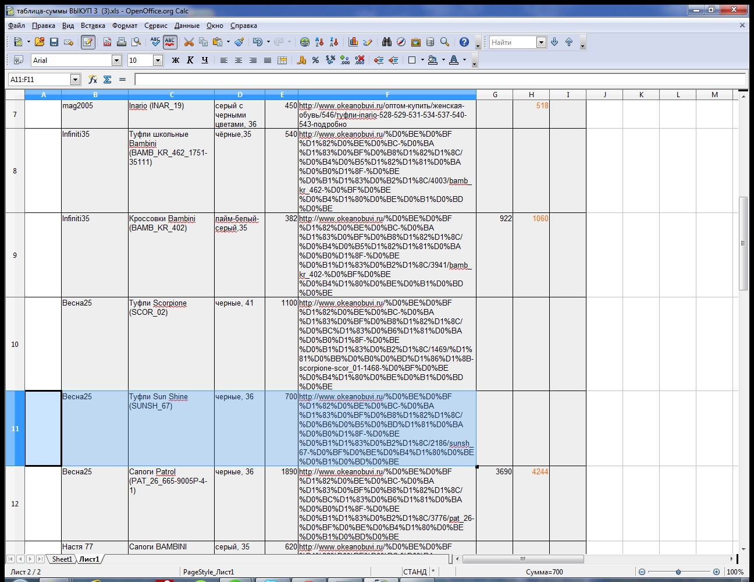Switch to the Sheet1 tab
The height and width of the screenshot is (582, 754).
(x=62, y=559)
